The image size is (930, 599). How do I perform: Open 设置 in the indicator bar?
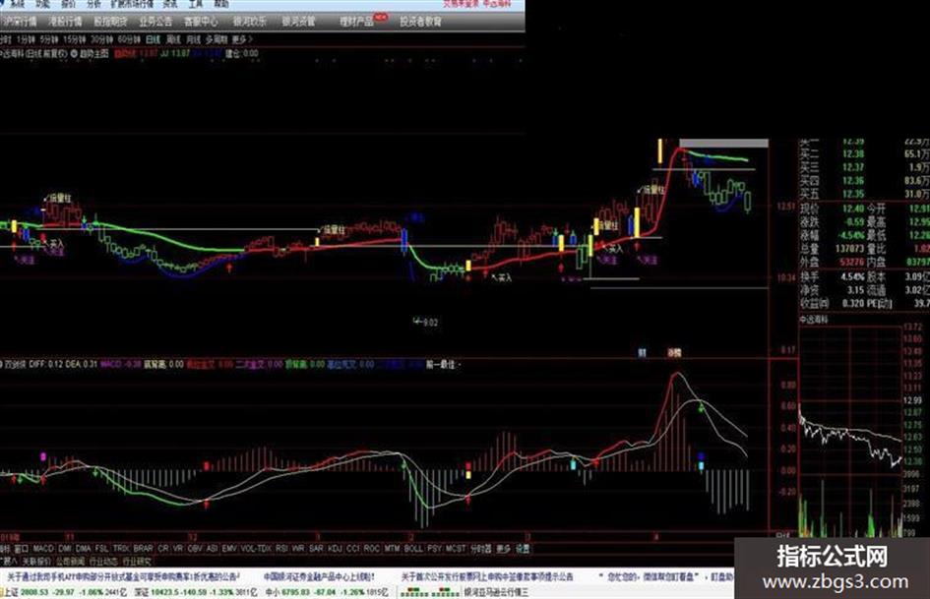[523, 549]
